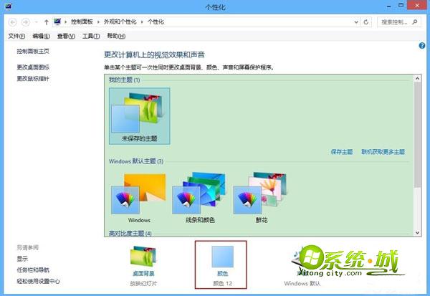430x296 pixels.
Task: Open recent locations dropdown arrow
Action: click(36, 22)
